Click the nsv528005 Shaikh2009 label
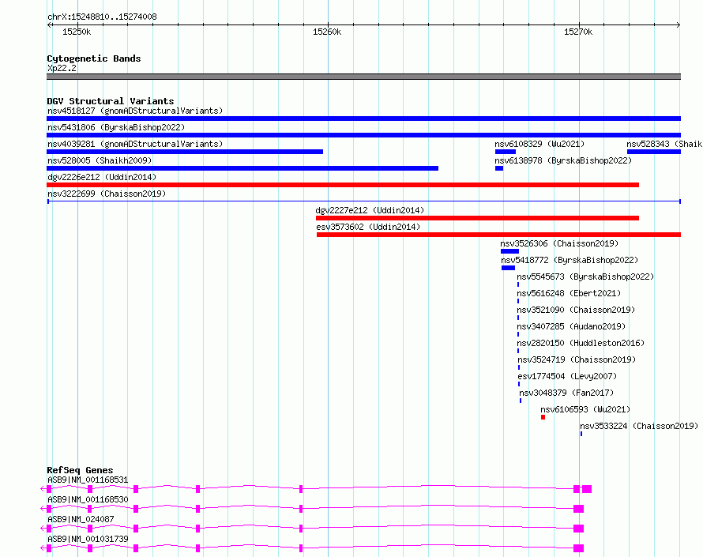Screen dimensions: 703x557 (100, 160)
